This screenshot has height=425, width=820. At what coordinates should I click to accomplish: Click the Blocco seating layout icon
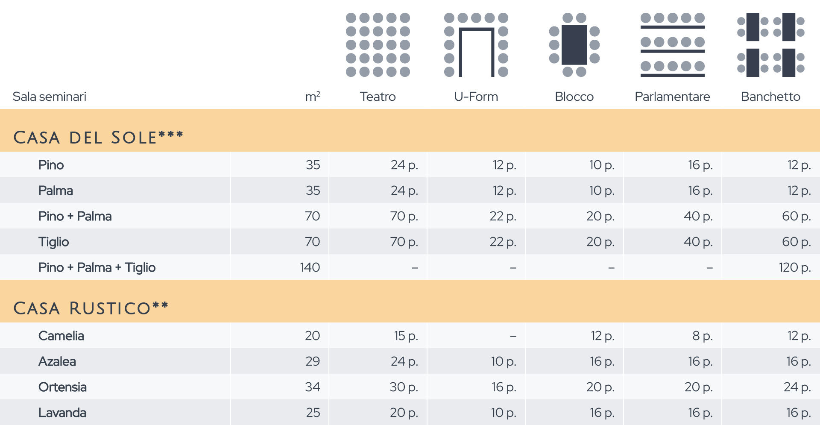pos(574,45)
